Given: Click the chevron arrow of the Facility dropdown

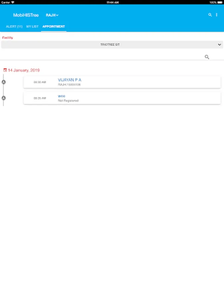Looking at the screenshot, I should click(219, 45).
